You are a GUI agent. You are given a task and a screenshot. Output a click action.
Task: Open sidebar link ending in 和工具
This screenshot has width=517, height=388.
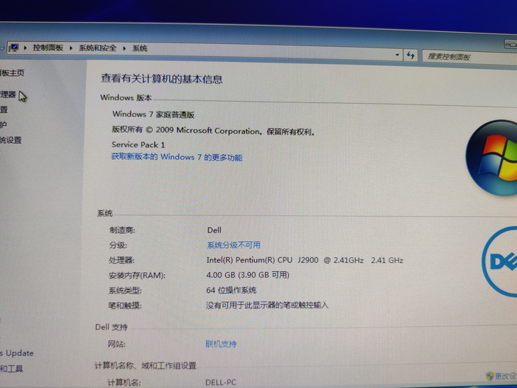[x=11, y=369]
